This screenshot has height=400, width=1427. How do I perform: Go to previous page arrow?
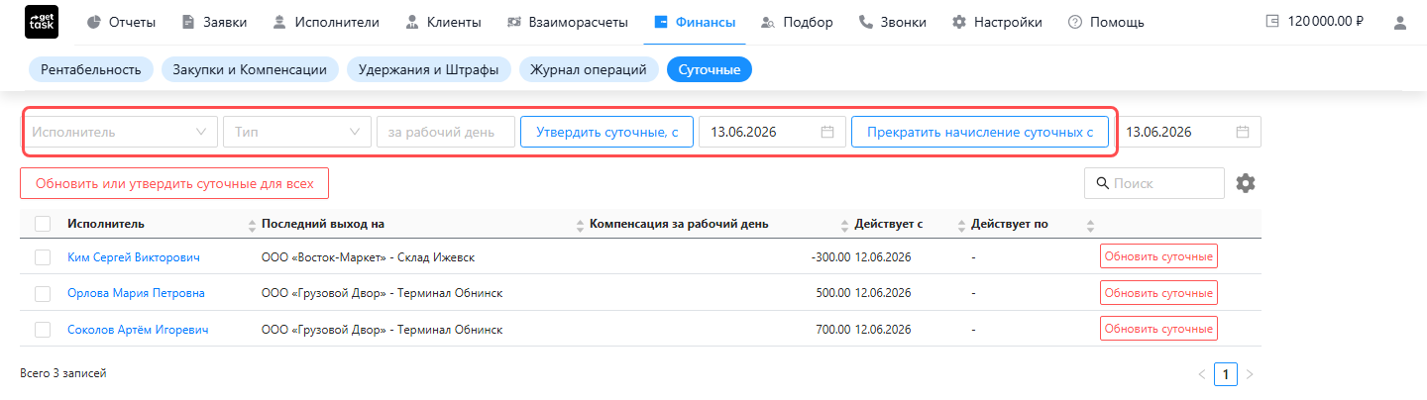[x=1202, y=374]
